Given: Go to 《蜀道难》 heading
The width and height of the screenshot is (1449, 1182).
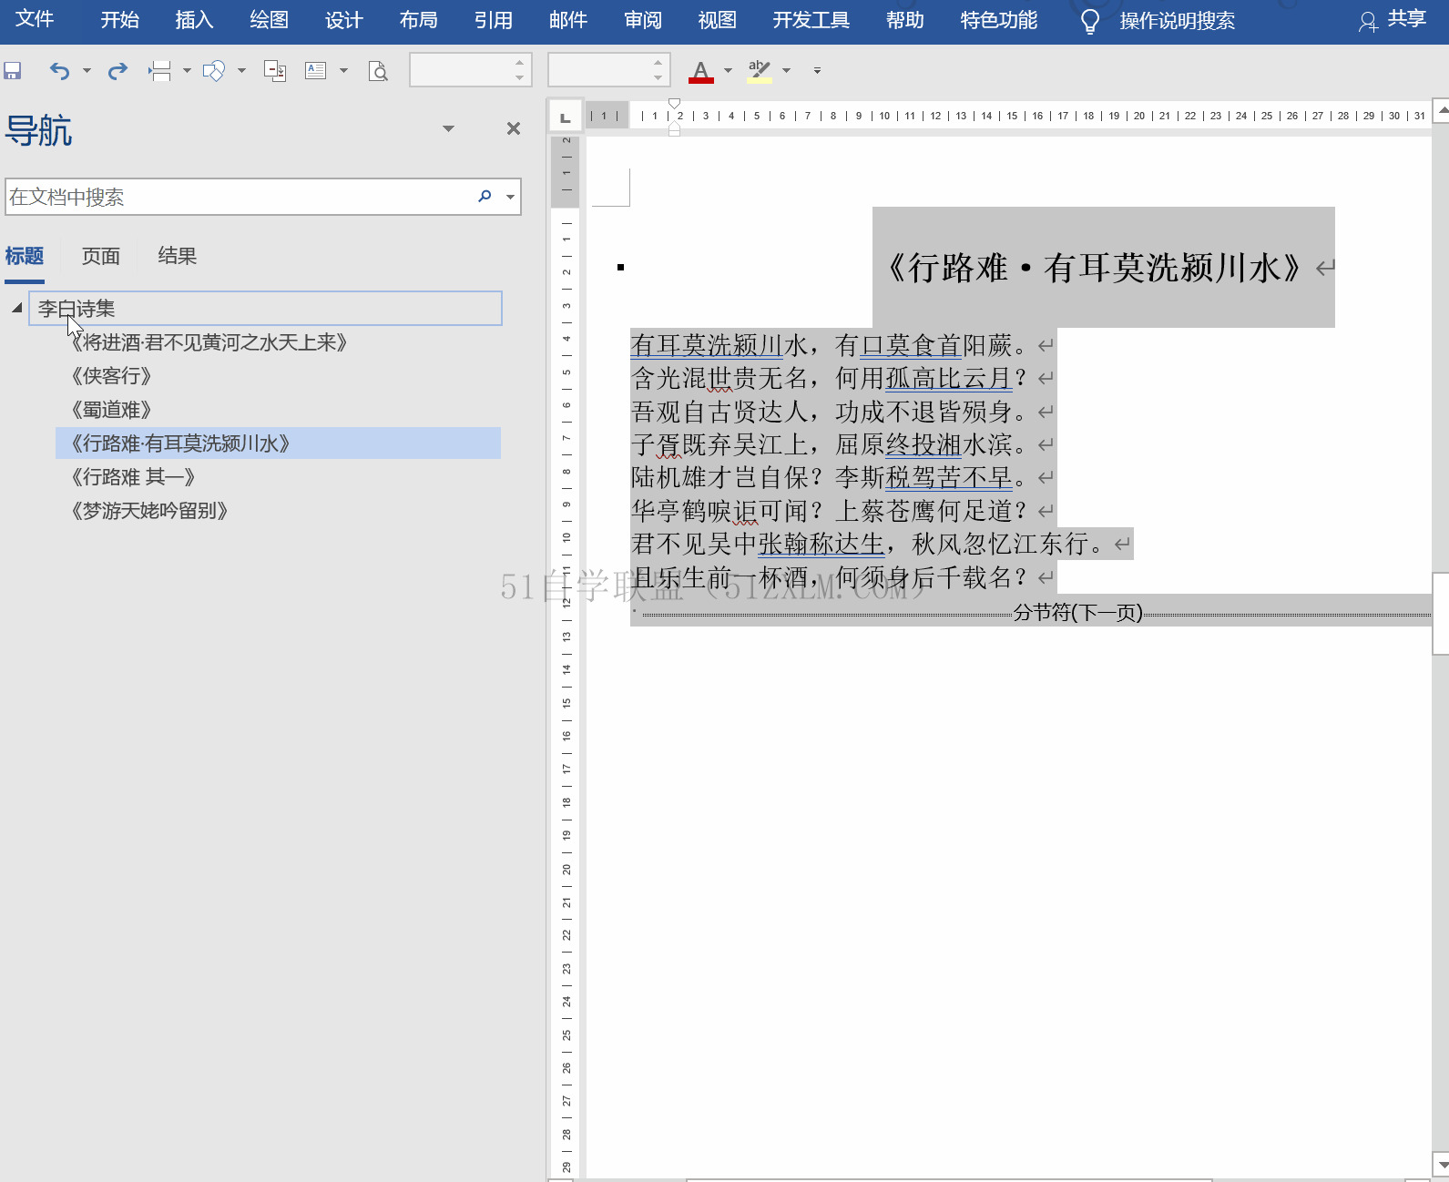Looking at the screenshot, I should point(111,410).
